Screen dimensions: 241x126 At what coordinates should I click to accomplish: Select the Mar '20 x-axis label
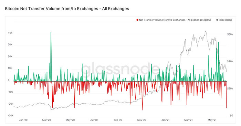tap(46, 120)
